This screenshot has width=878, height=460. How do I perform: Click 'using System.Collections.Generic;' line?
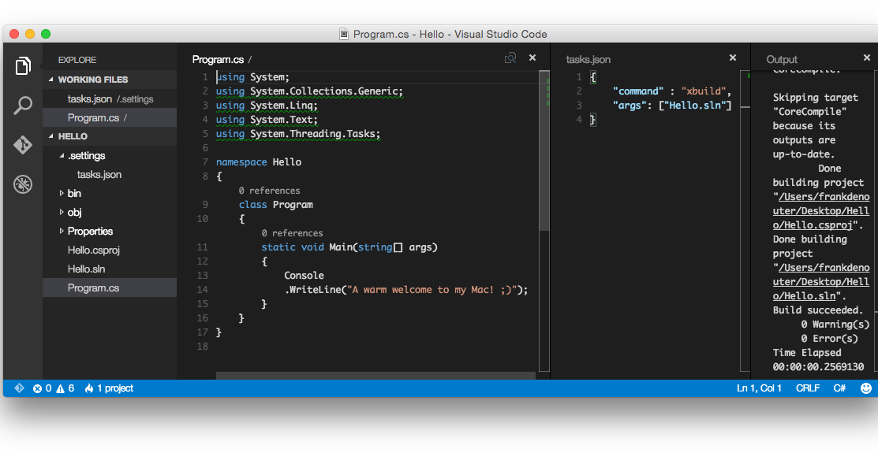(x=309, y=91)
